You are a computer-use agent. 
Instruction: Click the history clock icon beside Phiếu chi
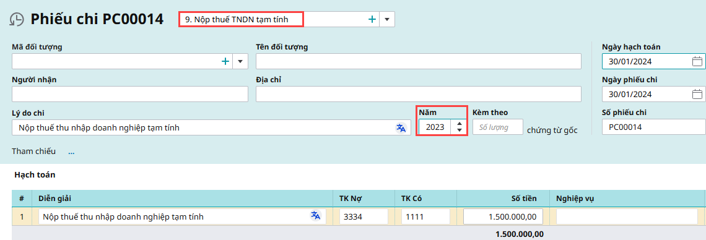pyautogui.click(x=17, y=20)
